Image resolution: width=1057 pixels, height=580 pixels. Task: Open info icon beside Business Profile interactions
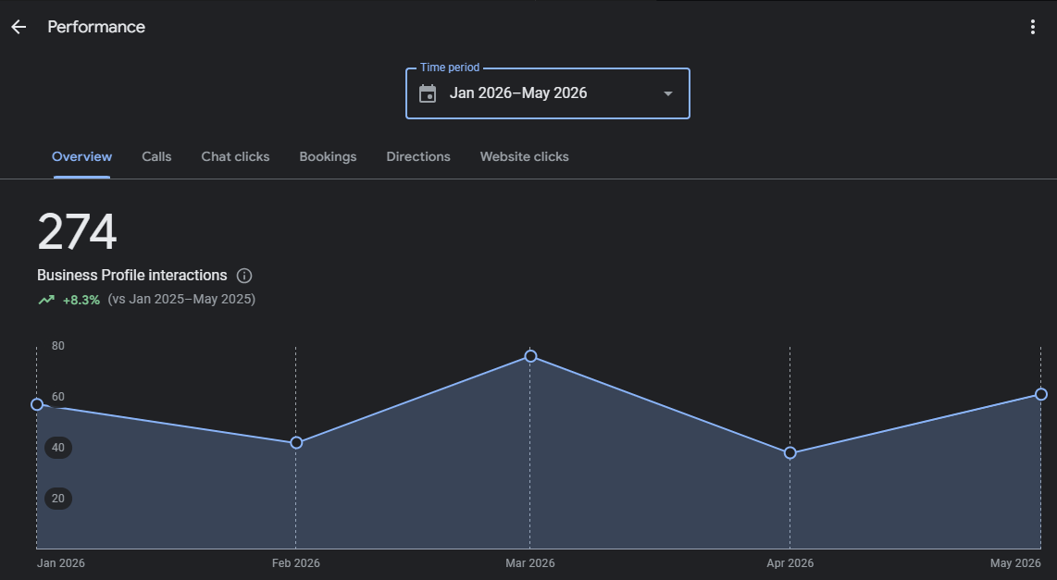coord(244,276)
